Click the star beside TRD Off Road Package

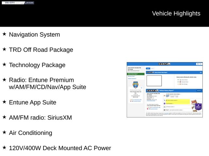click(x=4, y=49)
